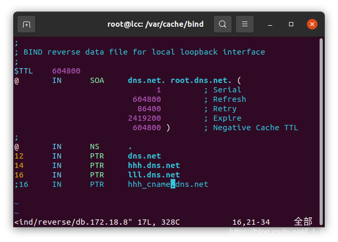
Task: Click root.dns.net. in the SOA line
Action: point(201,80)
